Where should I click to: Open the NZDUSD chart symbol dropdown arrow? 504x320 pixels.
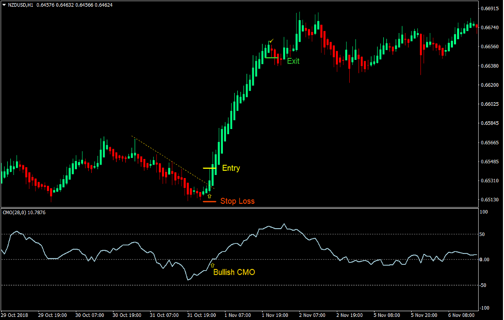pos(4,4)
